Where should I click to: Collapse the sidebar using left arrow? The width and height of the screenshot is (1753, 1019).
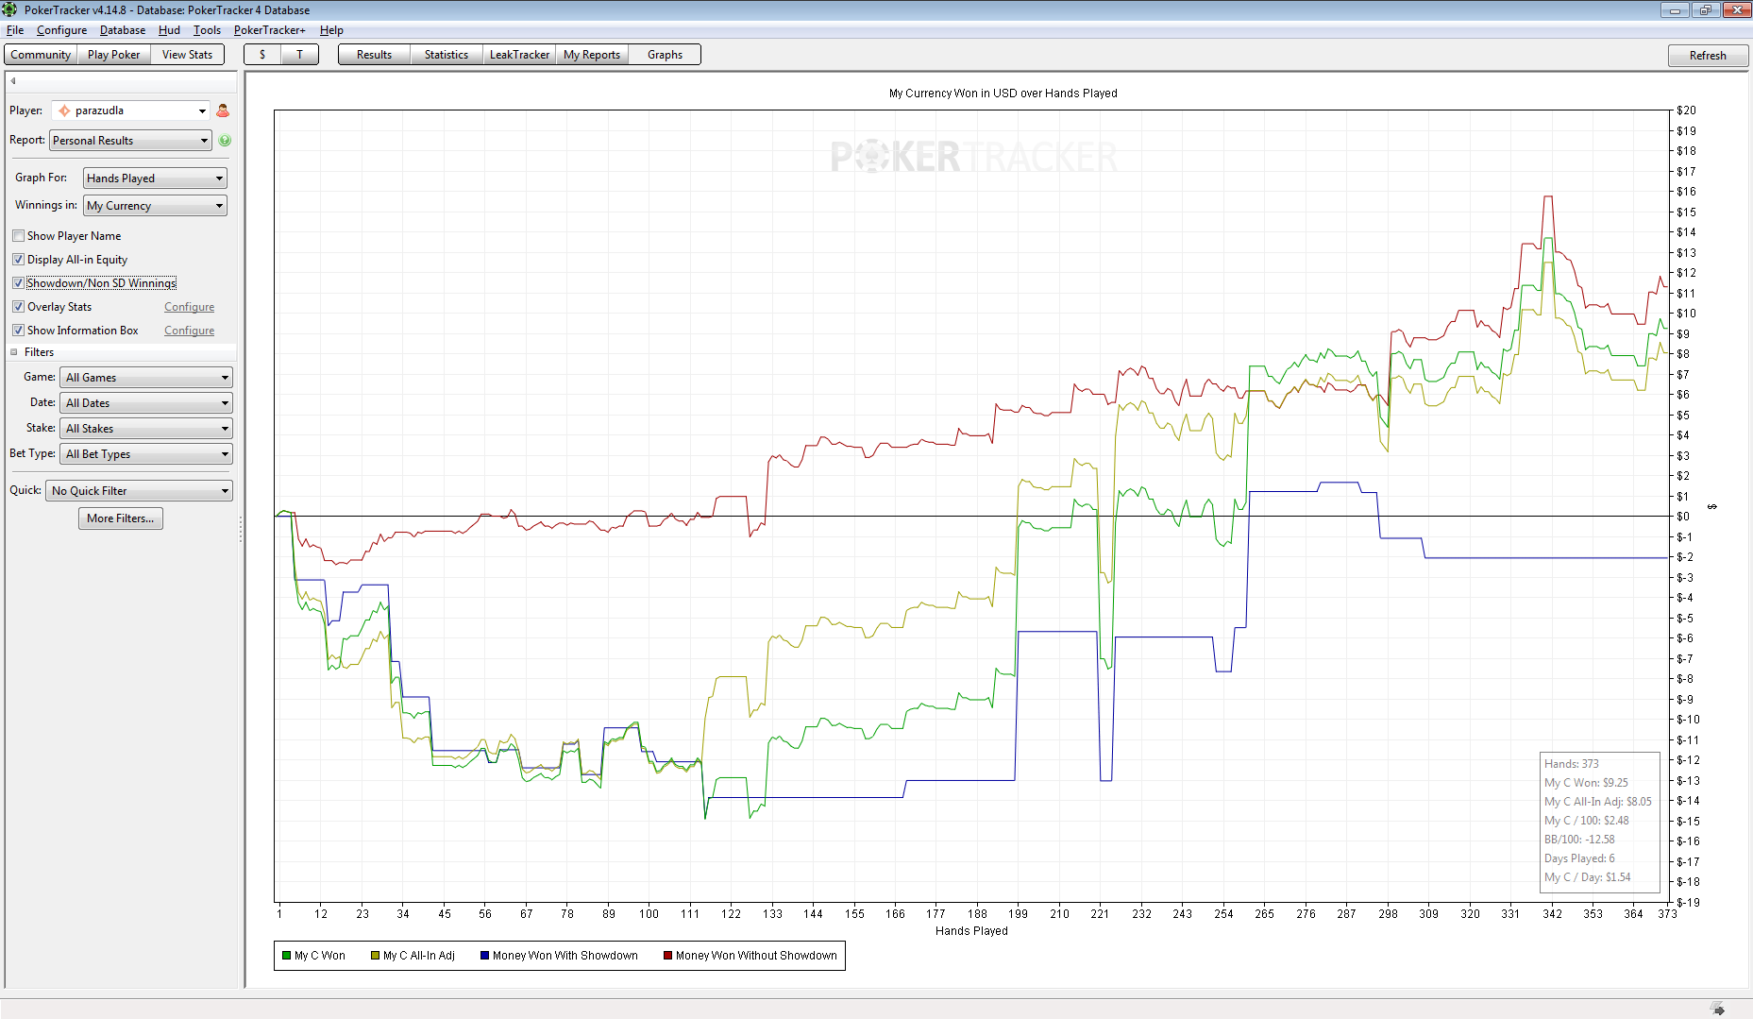tap(13, 81)
